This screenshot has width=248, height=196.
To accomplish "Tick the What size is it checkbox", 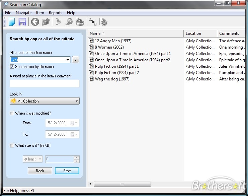I will click(12, 145).
